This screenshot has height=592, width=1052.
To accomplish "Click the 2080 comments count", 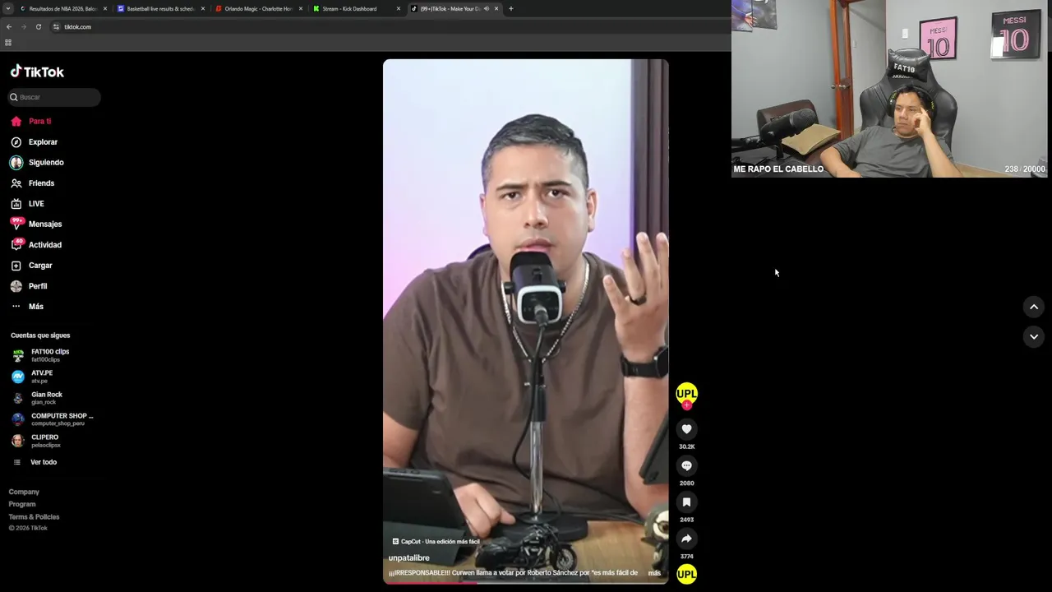I will 686,483.
